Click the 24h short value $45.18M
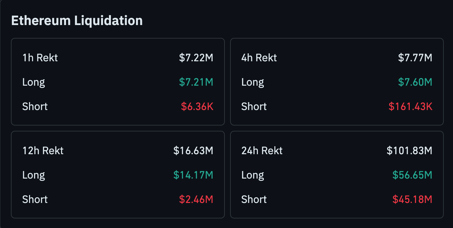 point(412,199)
